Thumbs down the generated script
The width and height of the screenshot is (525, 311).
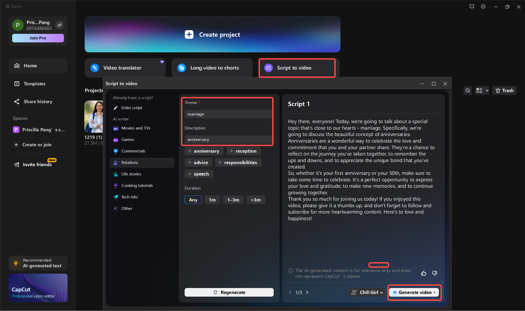[x=434, y=273]
